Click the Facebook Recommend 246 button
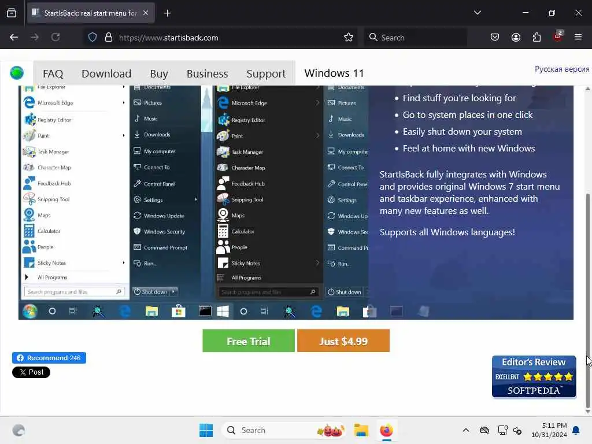Screen dimensions: 592x444 point(49,358)
